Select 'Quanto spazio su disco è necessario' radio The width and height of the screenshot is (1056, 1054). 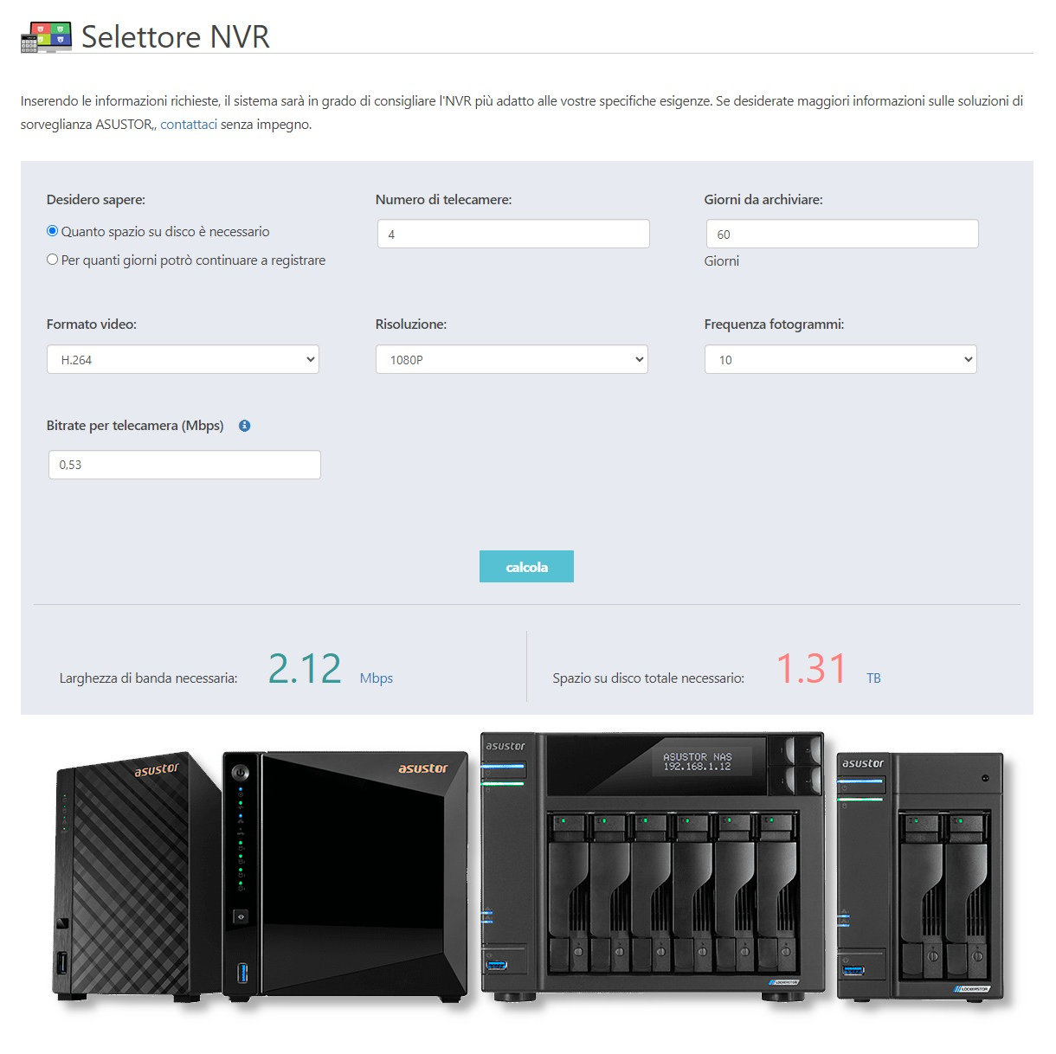[x=52, y=231]
